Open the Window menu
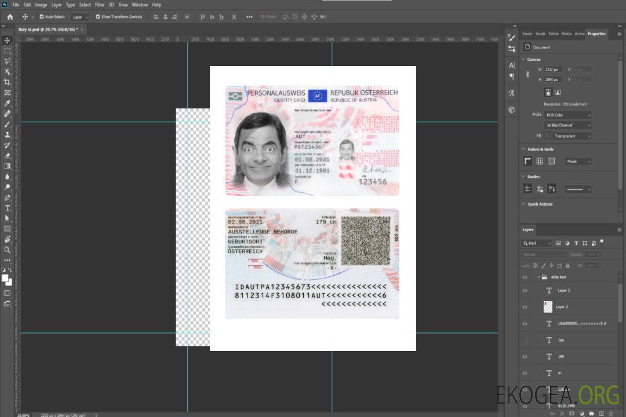 (x=140, y=5)
